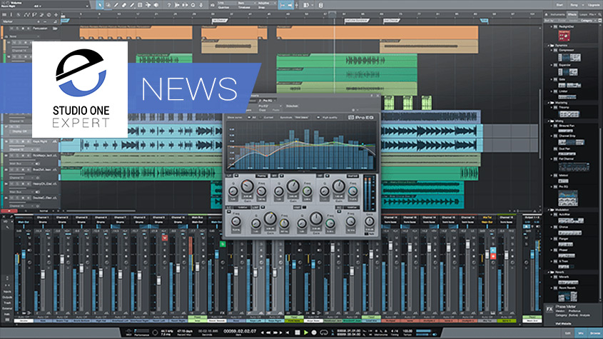This screenshot has height=339, width=603.
Task: Open the Category sort dropdown
Action: pyautogui.click(x=588, y=21)
